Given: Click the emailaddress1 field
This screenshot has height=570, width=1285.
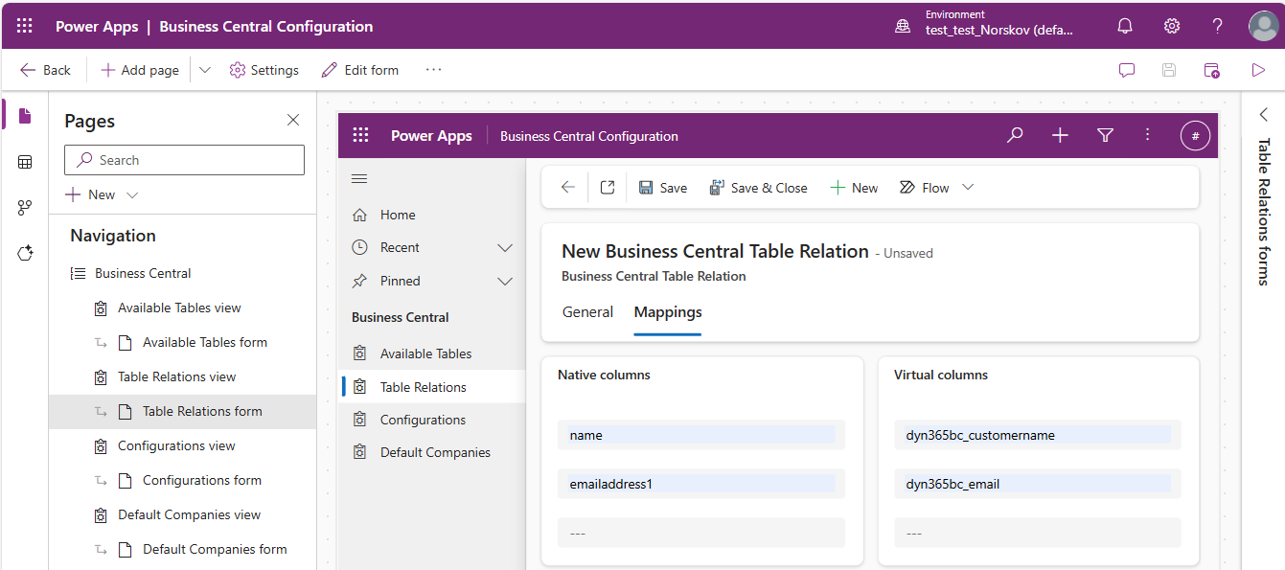Looking at the screenshot, I should point(701,484).
